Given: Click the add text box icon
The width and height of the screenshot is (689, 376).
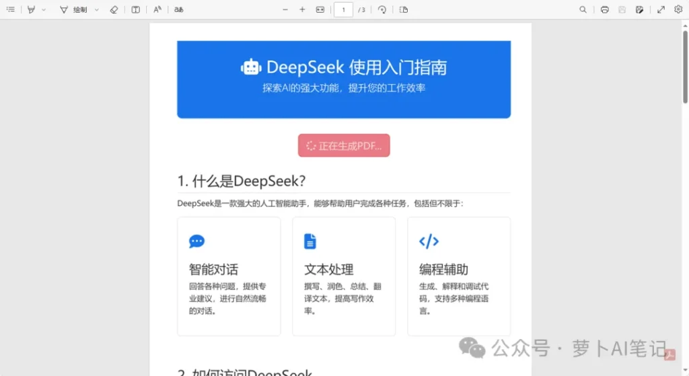Looking at the screenshot, I should tap(136, 9).
